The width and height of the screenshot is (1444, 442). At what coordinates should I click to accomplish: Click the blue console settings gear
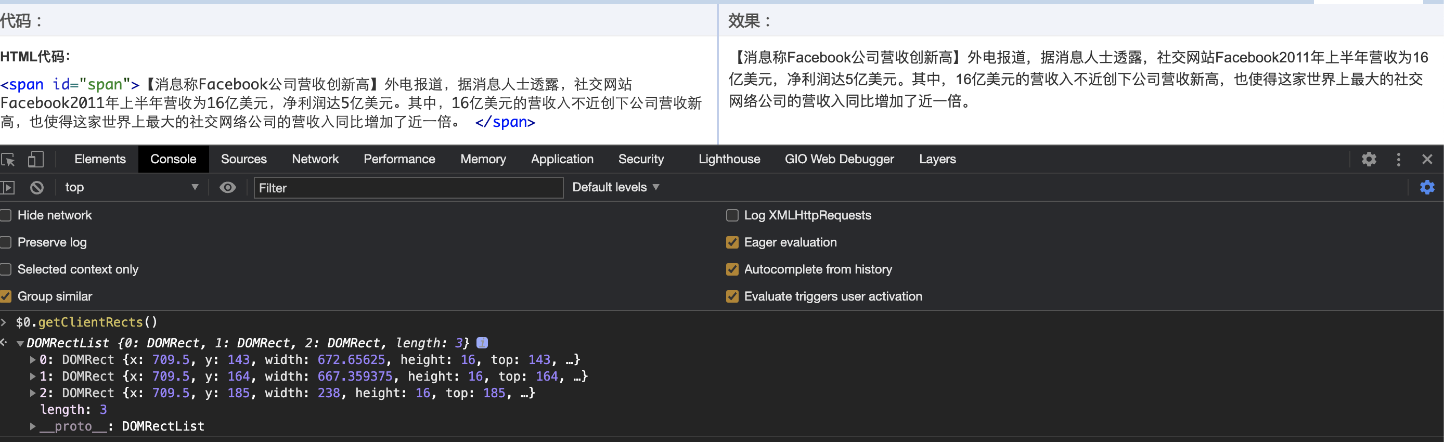coord(1427,187)
